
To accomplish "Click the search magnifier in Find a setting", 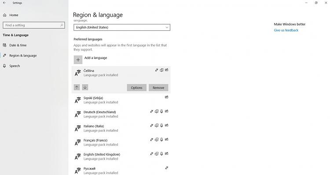I will point(62,25).
